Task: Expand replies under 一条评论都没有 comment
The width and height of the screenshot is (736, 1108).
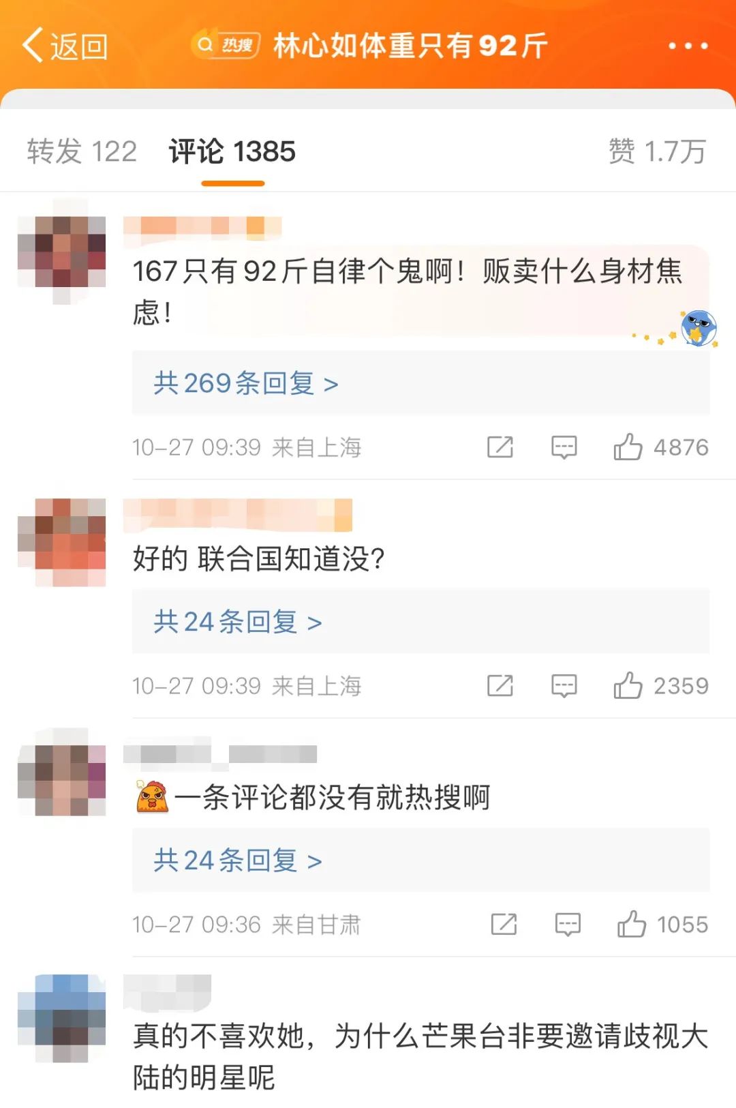Action: pos(238,860)
